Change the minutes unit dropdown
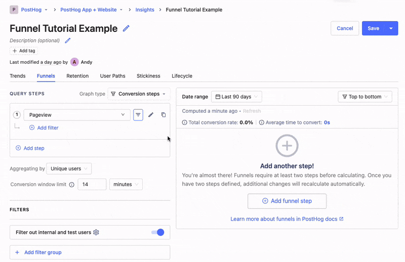This screenshot has width=405, height=262. (126, 185)
